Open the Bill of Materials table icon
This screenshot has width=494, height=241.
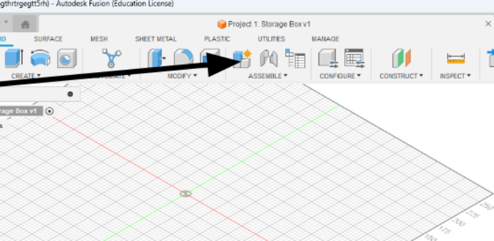click(x=295, y=58)
